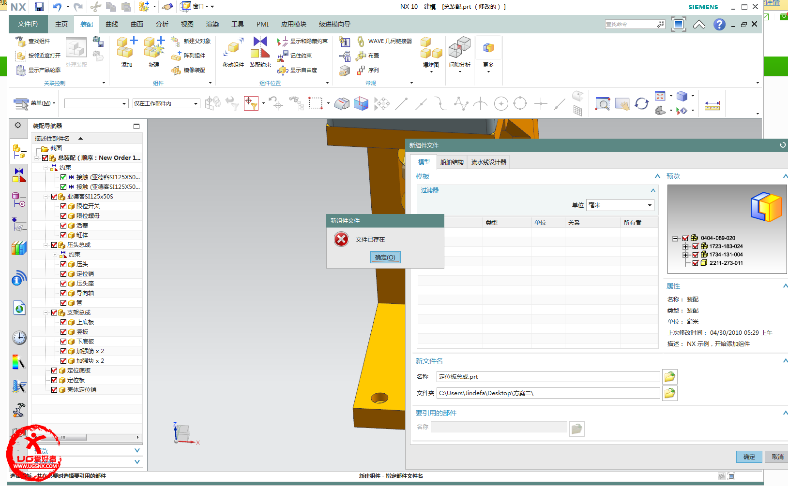Browse for destination folder icon
Image resolution: width=788 pixels, height=486 pixels.
pos(669,393)
